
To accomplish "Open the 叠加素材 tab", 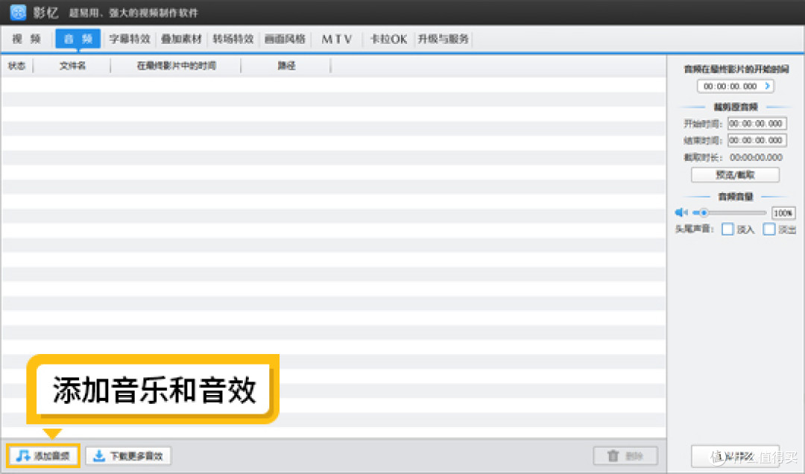I will point(181,39).
